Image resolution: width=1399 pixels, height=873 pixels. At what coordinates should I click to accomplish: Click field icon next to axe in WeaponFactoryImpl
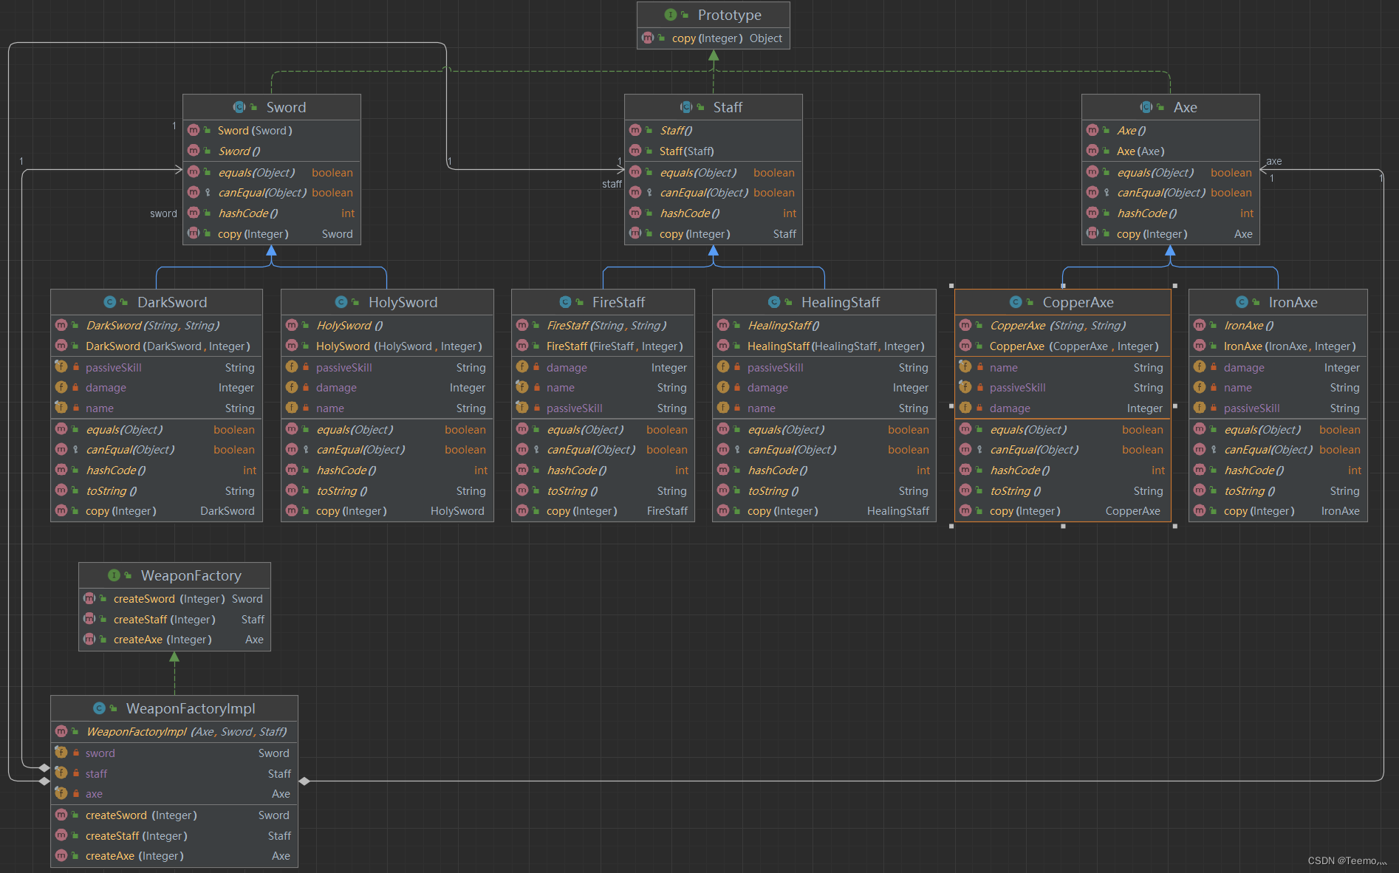[61, 793]
